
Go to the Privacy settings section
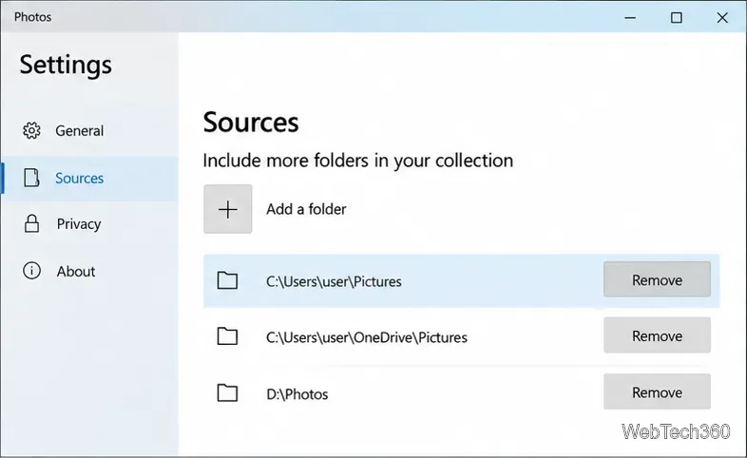[89, 223]
